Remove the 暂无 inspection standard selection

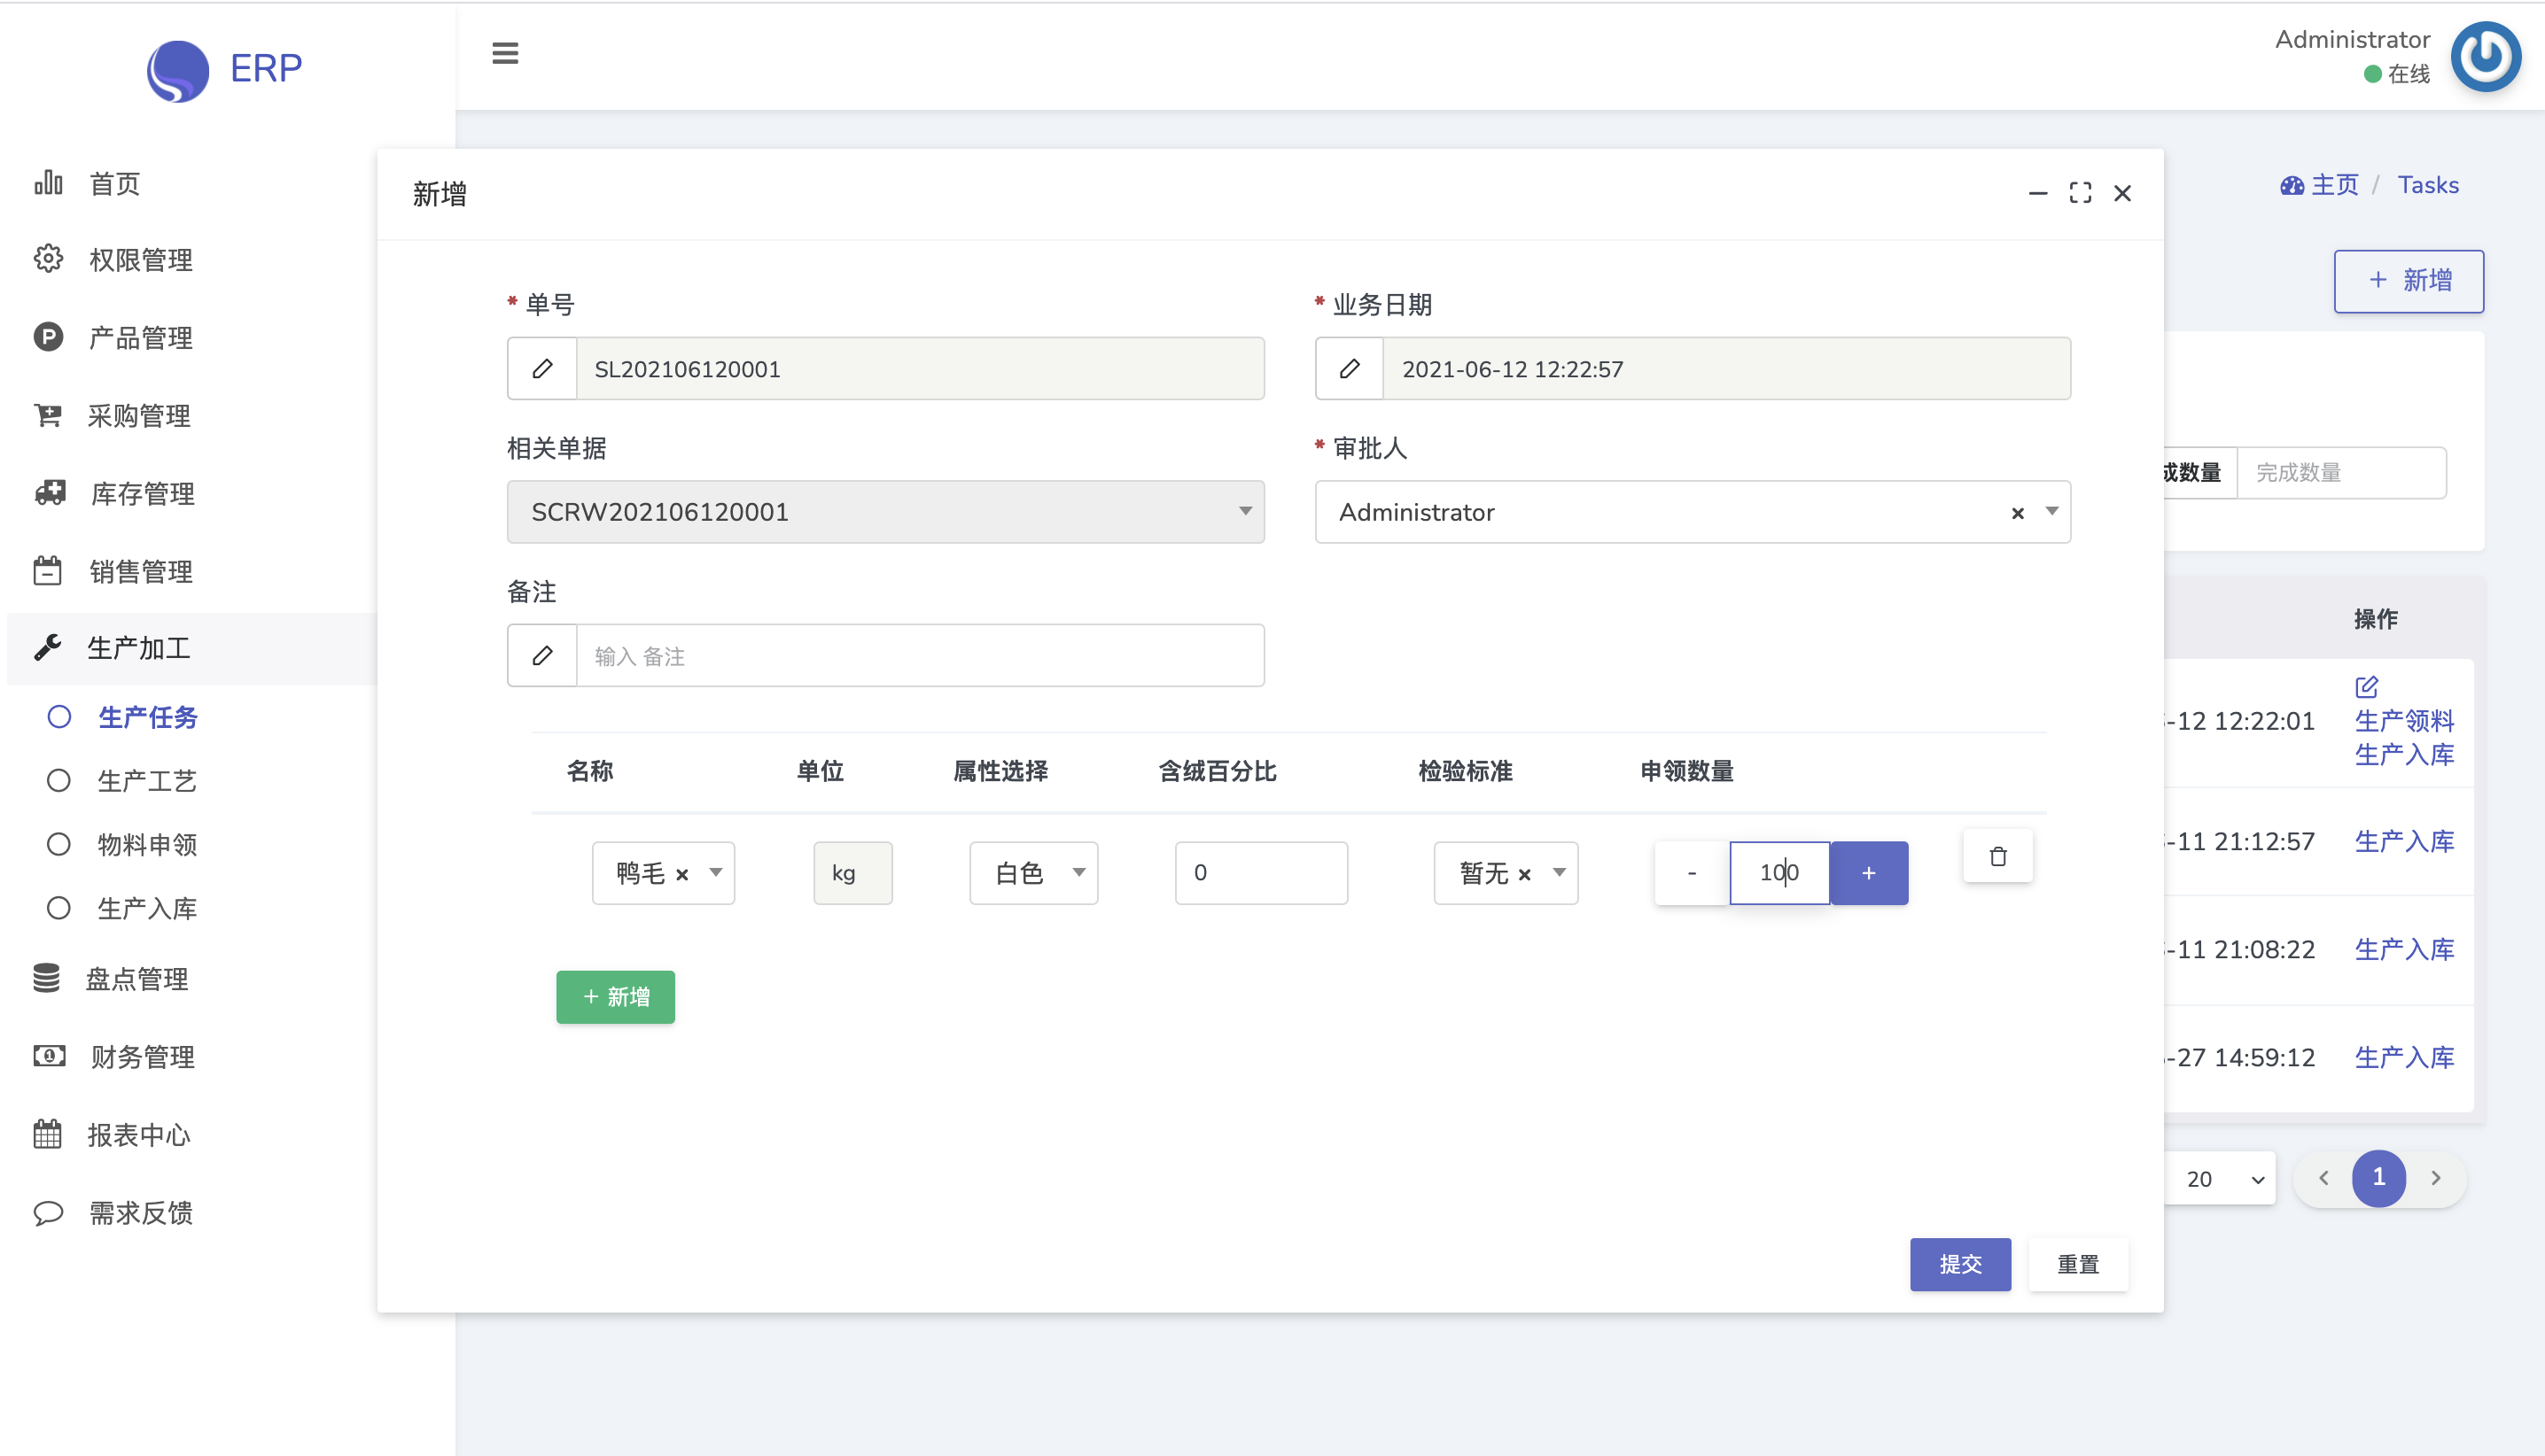(x=1524, y=874)
